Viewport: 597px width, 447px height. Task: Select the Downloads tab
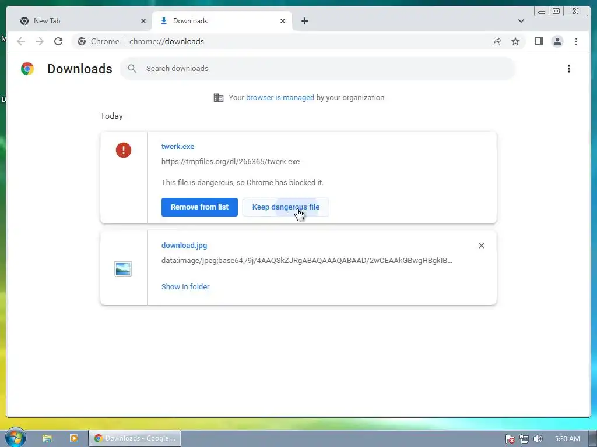tap(222, 21)
